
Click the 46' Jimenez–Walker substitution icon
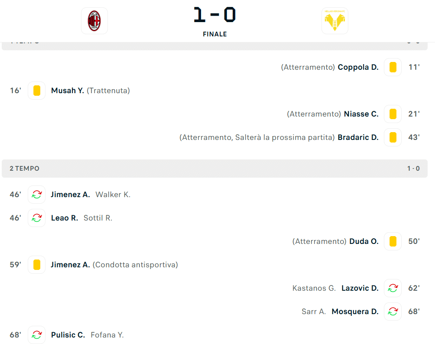coord(37,195)
